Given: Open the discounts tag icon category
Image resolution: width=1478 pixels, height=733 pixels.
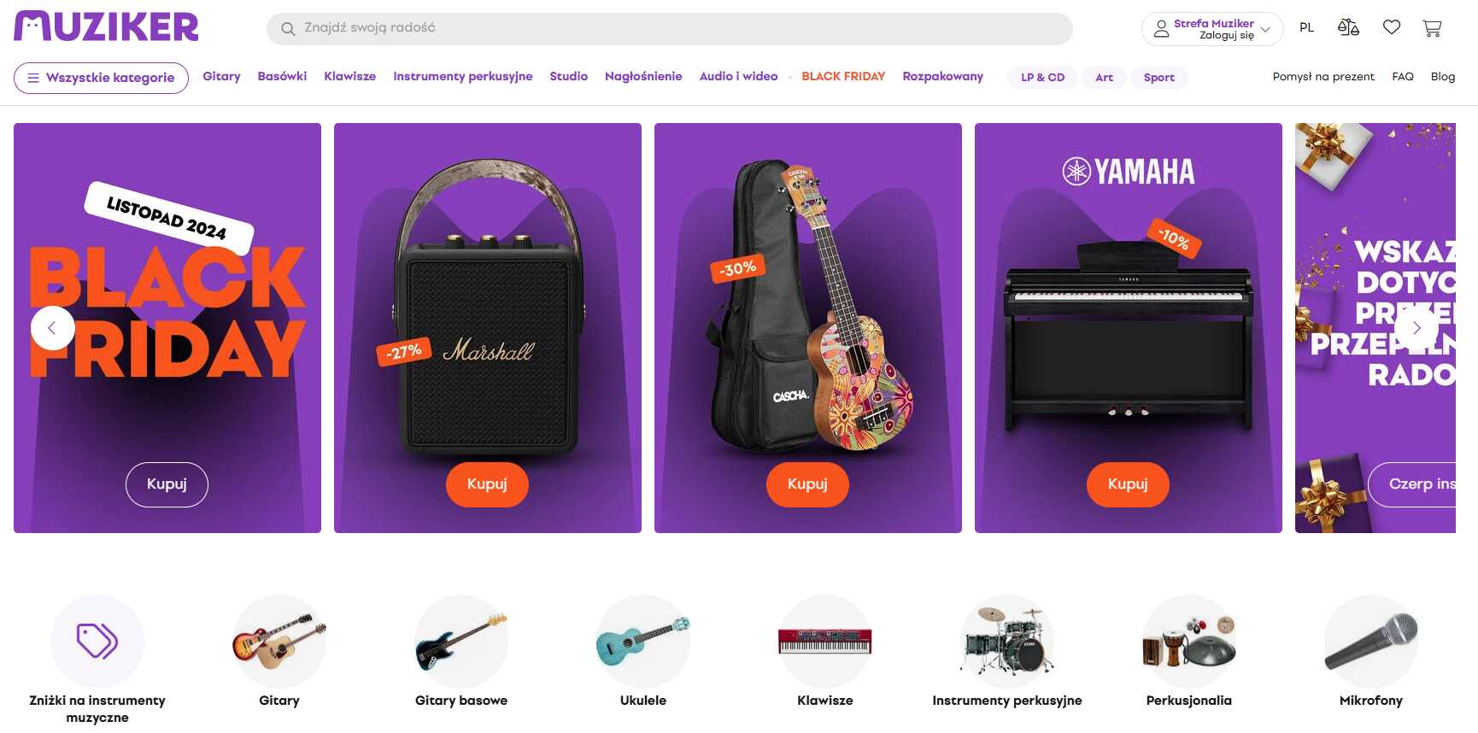Looking at the screenshot, I should click(97, 641).
